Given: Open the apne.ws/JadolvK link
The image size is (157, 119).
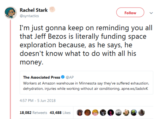Looking at the screenshot, I should click(135, 89).
